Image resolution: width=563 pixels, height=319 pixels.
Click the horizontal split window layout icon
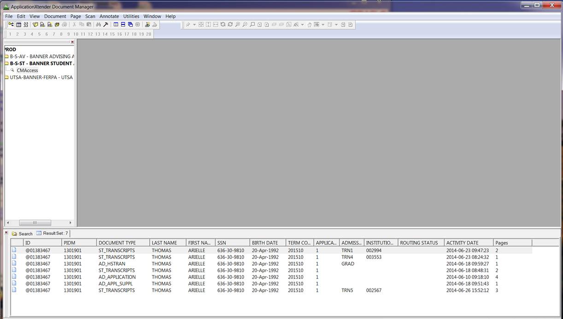(123, 24)
